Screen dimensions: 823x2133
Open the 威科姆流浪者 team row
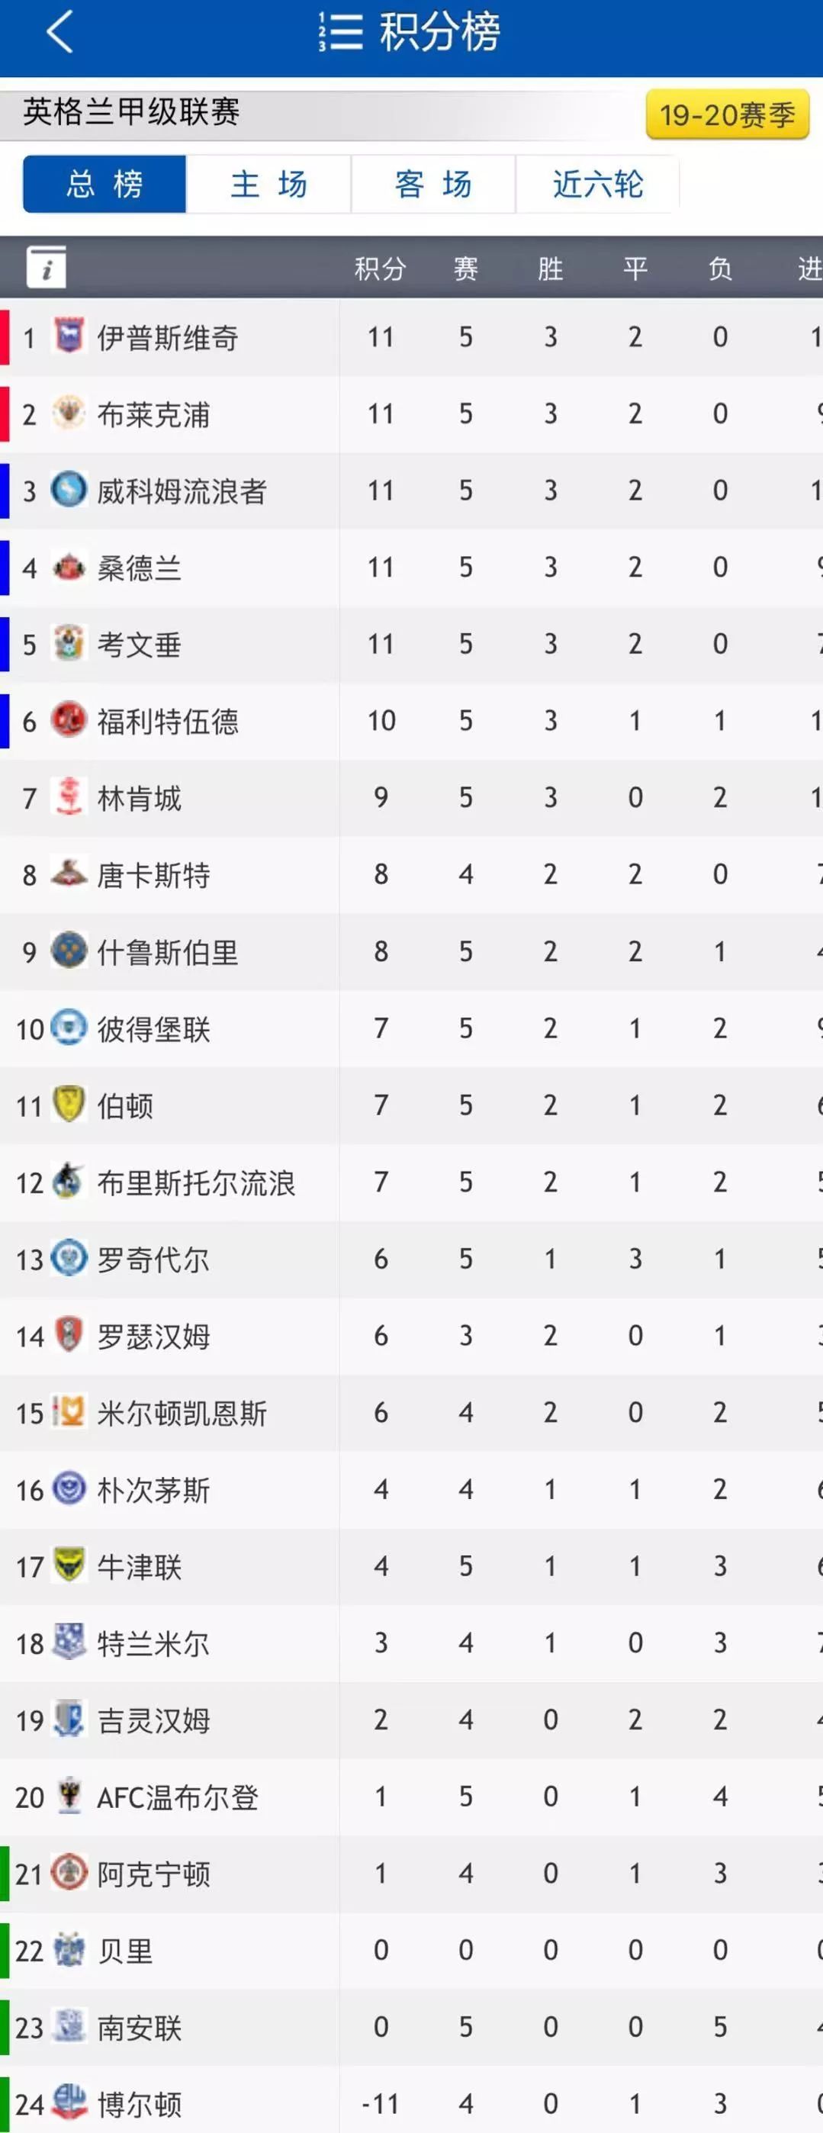412,491
